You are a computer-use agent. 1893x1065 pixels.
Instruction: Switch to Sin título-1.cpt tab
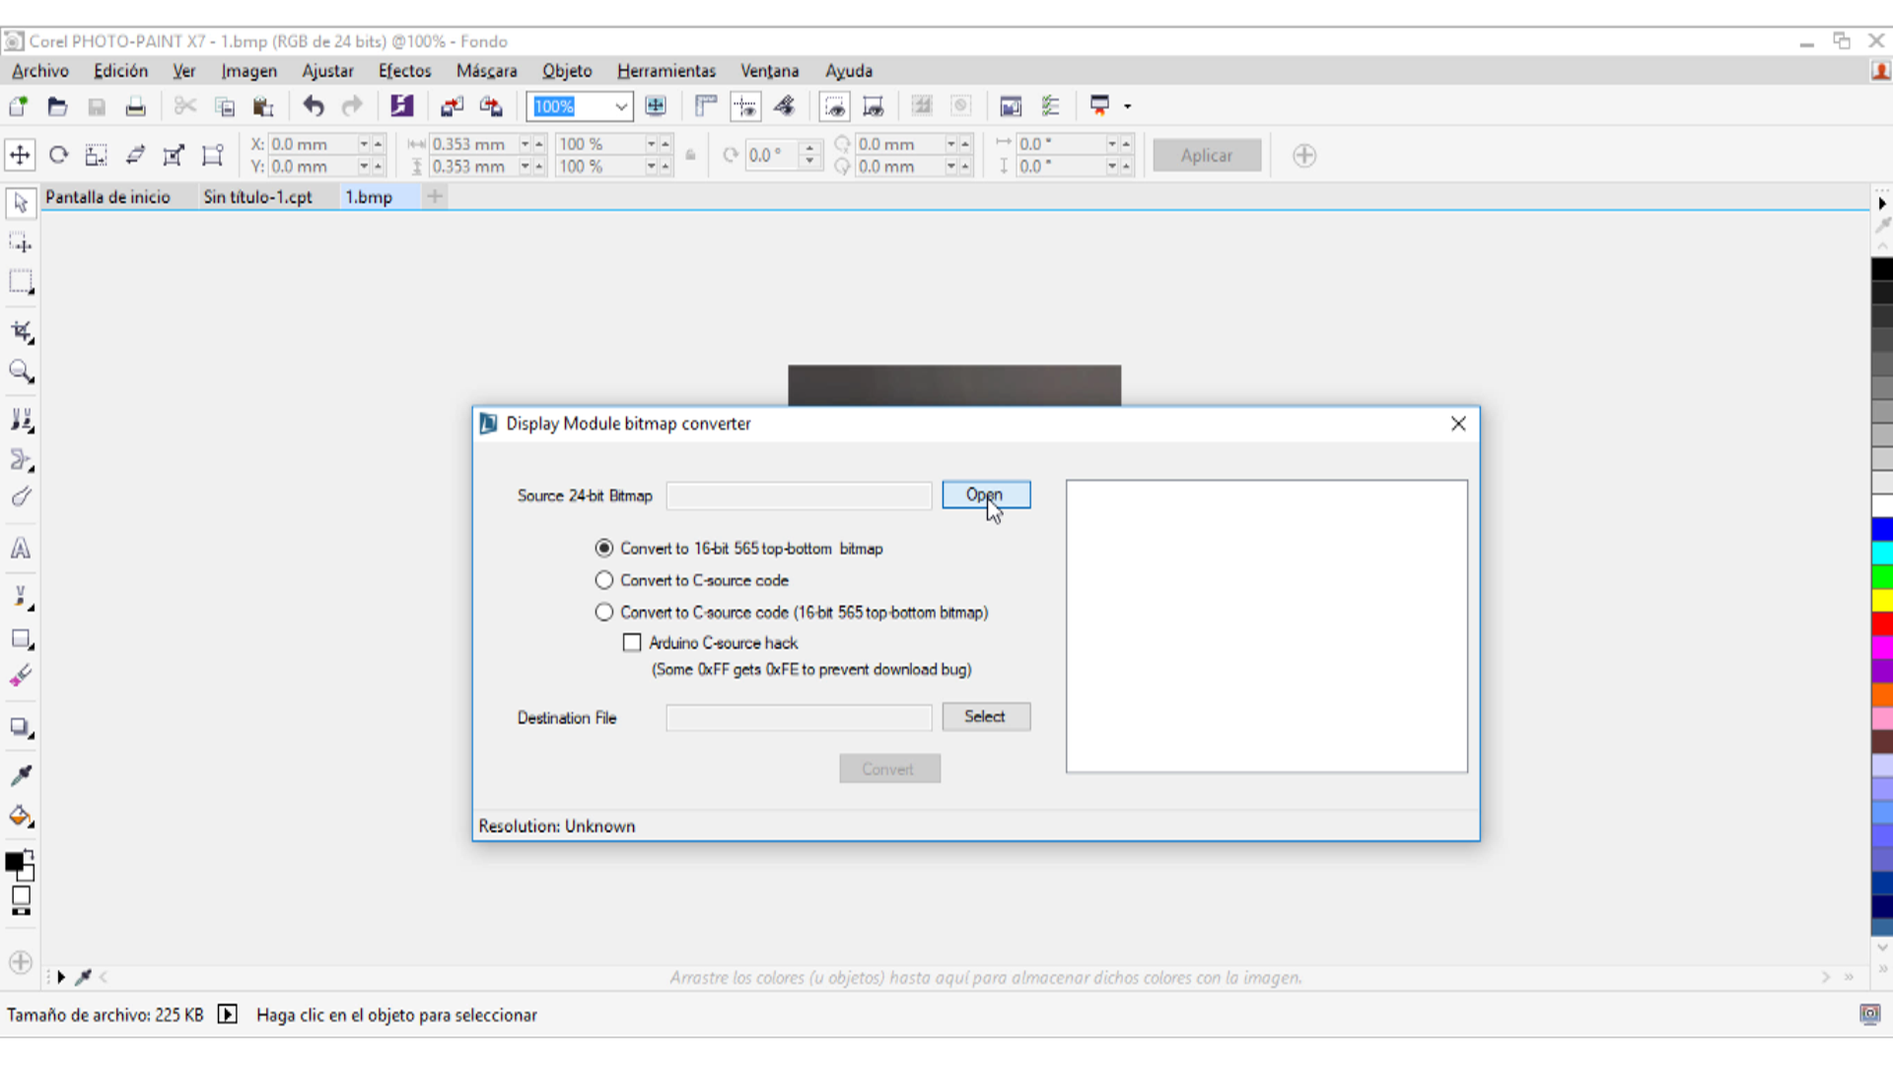[257, 197]
